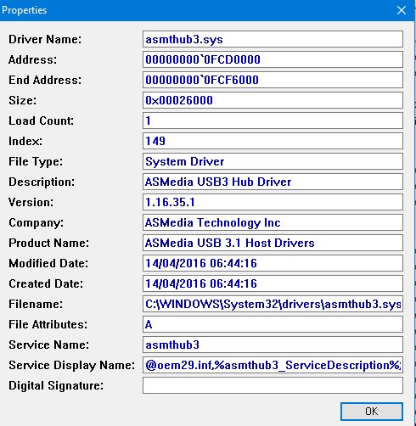Click the Service Display Name field
The height and width of the screenshot is (426, 416).
pos(273,365)
